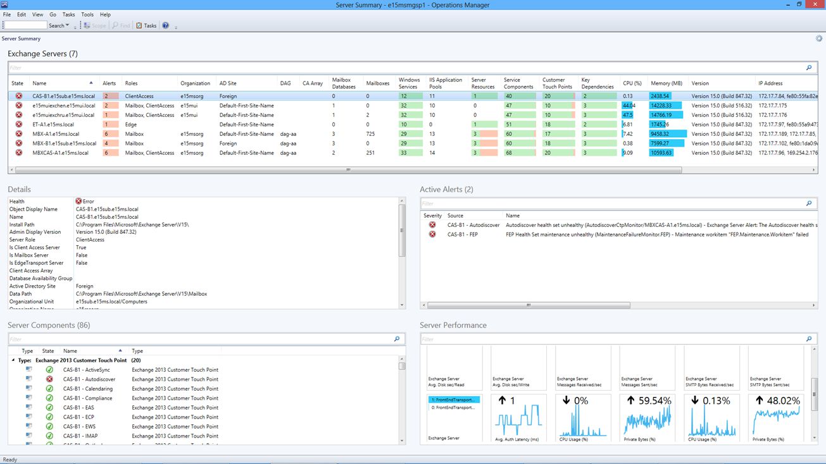Select the ET-A1.e15ms.local server name

(53, 125)
